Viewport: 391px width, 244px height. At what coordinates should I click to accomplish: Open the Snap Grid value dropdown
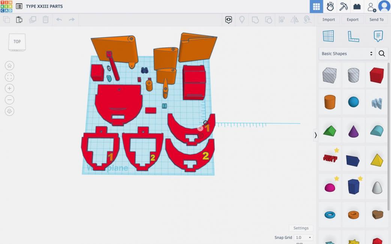pyautogui.click(x=304, y=237)
